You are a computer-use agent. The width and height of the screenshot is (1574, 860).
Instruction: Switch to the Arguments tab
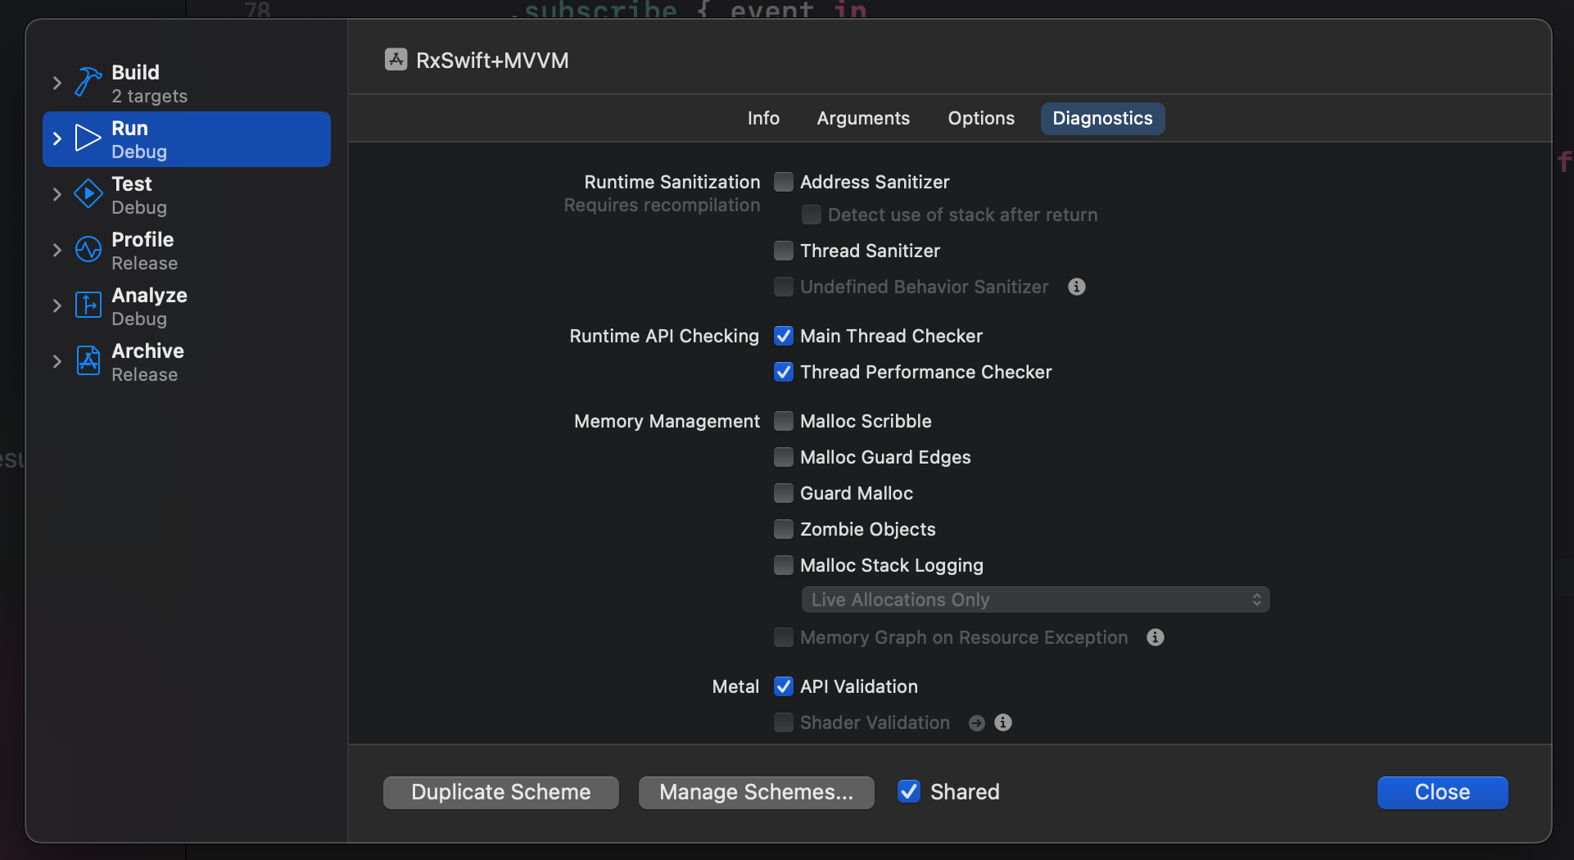[863, 118]
